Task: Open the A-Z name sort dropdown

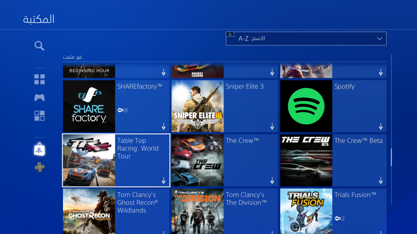Action: click(306, 39)
